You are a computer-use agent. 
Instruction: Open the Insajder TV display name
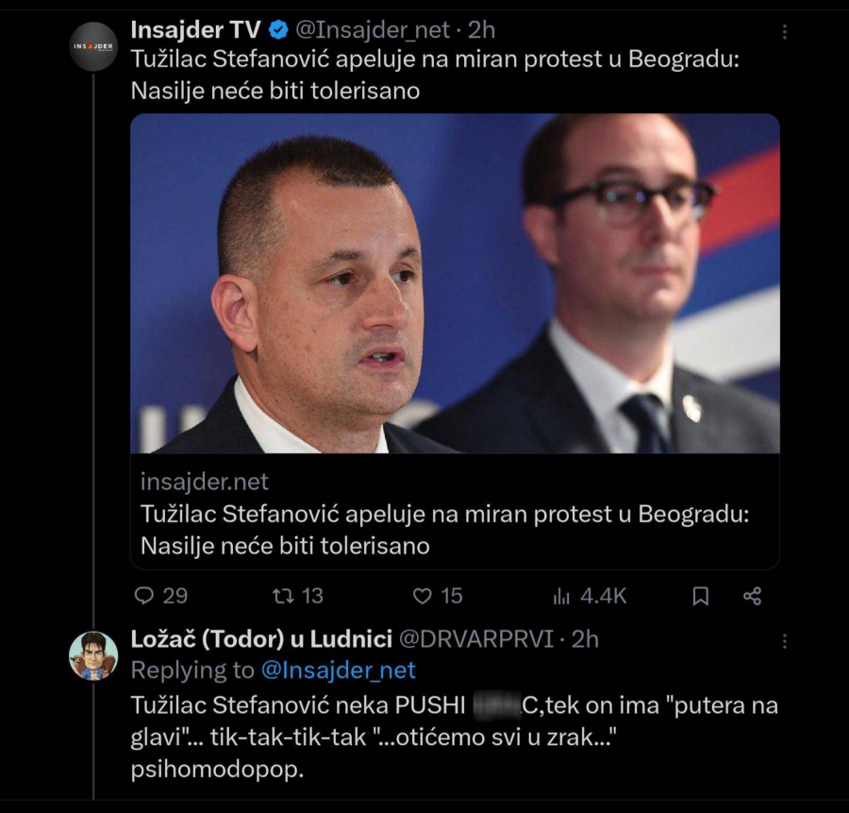coord(195,30)
